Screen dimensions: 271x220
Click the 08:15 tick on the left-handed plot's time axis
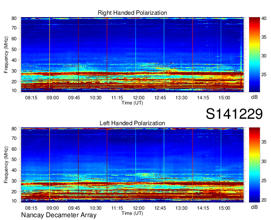point(31,208)
